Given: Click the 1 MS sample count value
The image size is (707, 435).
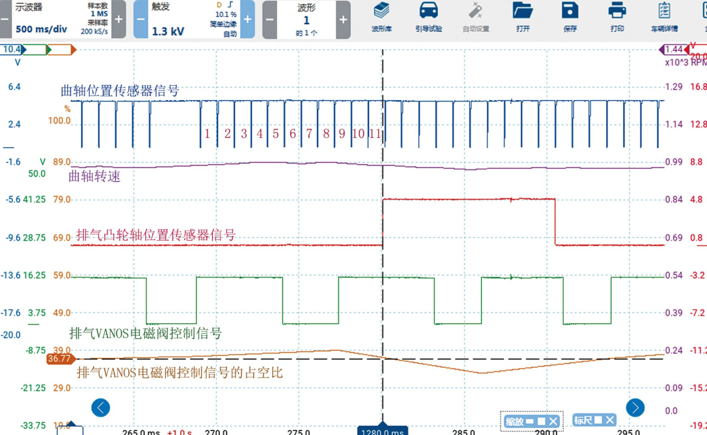Looking at the screenshot, I should point(100,14).
